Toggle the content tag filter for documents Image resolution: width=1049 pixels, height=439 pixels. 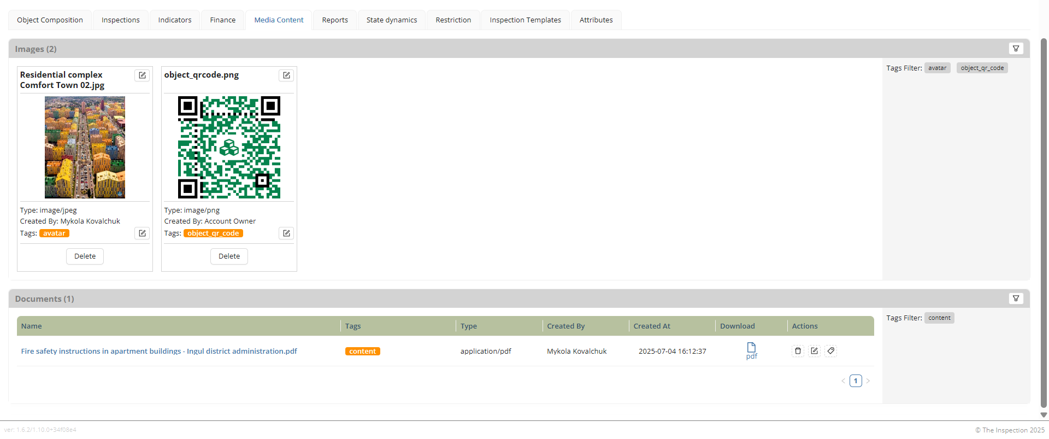point(939,318)
